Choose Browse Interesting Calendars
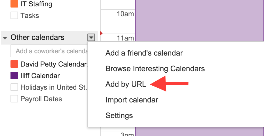This screenshot has height=136, width=264. 155,69
